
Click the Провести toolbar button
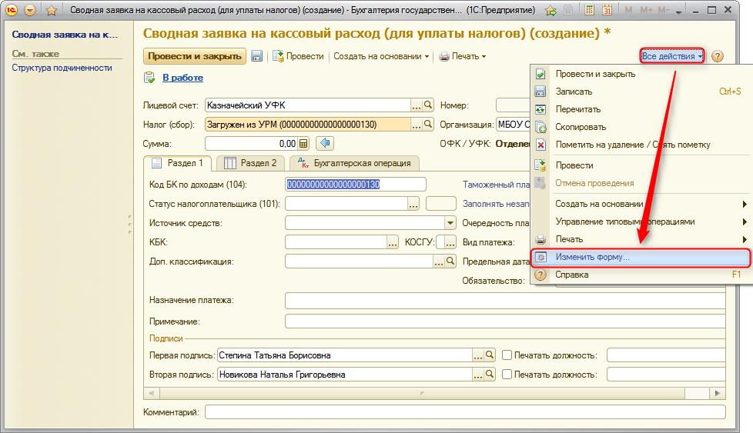tap(298, 56)
